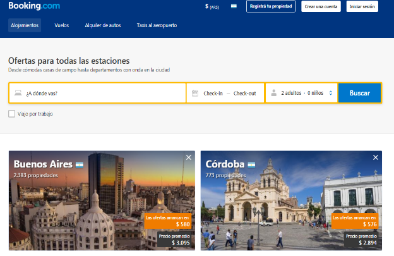Open the Check-in date picker
394x256 pixels.
click(x=213, y=93)
